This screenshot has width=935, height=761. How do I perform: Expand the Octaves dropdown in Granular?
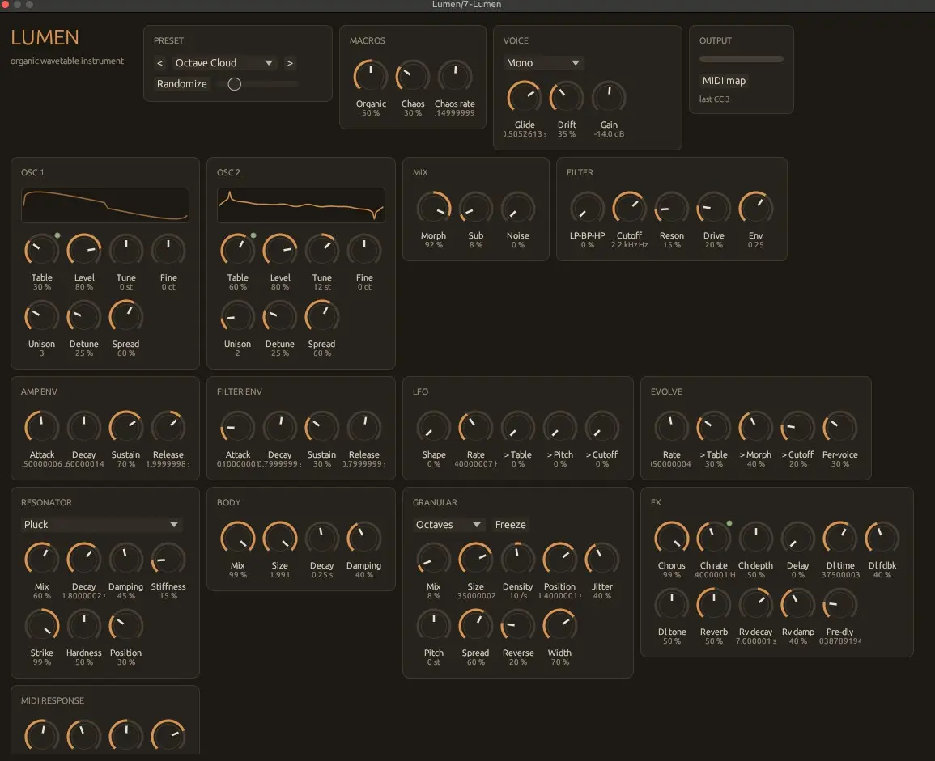coord(448,524)
